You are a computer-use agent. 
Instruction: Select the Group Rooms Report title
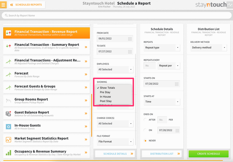pos(31,99)
